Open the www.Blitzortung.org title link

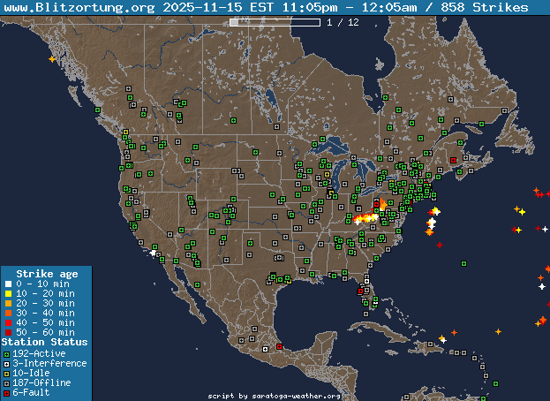click(x=81, y=7)
